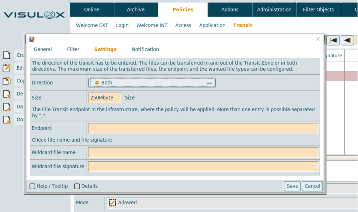Click the Edit pencil icon in sidebar

tap(7, 68)
